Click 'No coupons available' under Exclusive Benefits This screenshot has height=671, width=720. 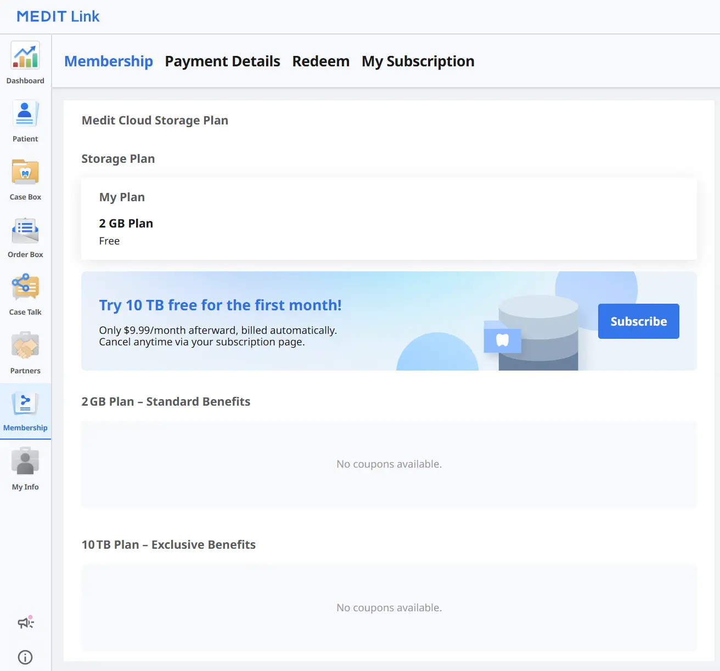[389, 608]
